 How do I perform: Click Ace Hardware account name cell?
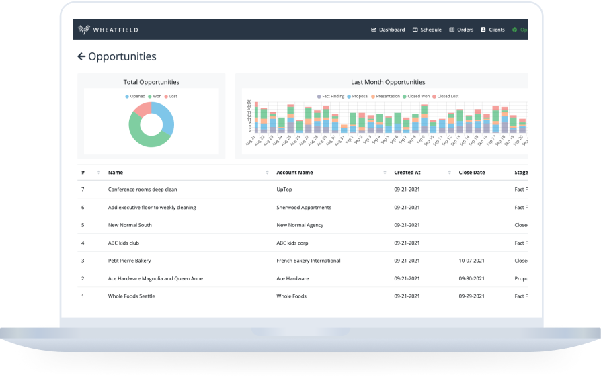[x=293, y=279]
